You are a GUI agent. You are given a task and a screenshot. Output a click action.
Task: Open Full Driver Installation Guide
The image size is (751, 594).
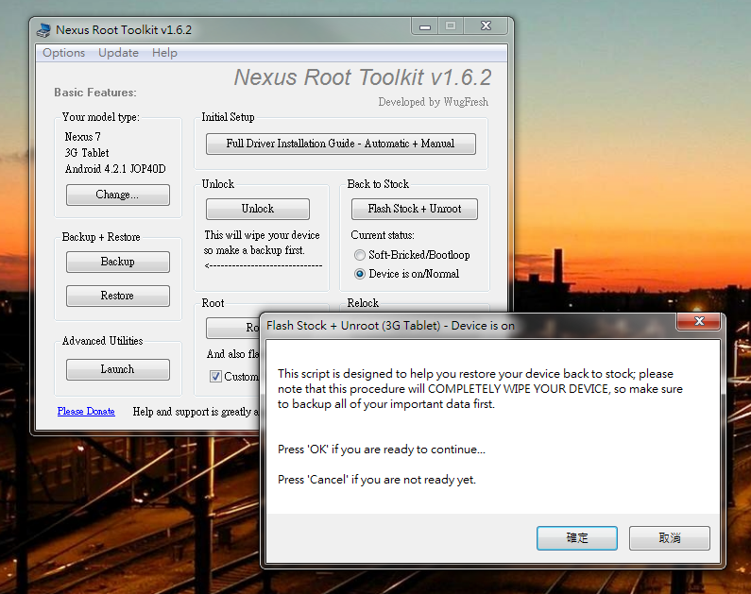[x=340, y=144]
